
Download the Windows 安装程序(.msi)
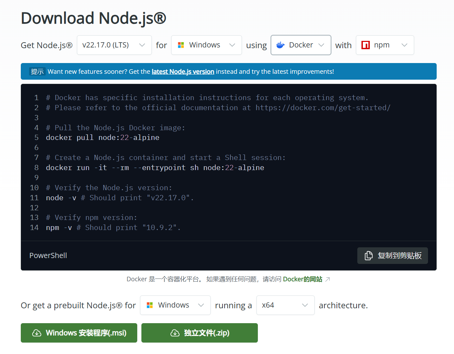tap(79, 333)
